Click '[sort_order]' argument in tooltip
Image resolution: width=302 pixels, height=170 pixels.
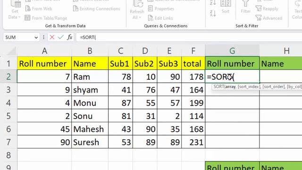[x=274, y=87]
